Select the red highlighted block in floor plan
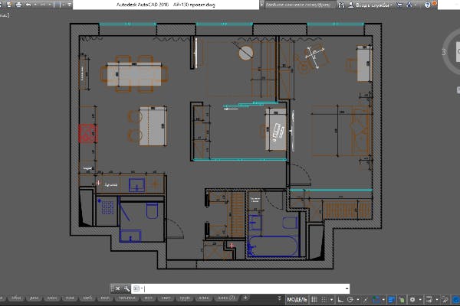 click(x=87, y=133)
